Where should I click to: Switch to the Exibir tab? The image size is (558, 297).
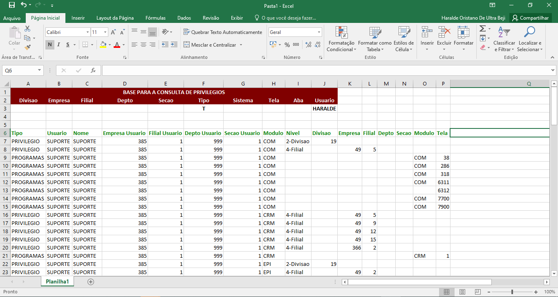(x=237, y=18)
